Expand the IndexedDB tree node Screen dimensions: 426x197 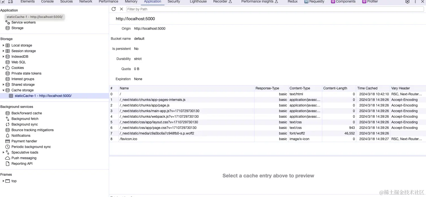point(3,57)
